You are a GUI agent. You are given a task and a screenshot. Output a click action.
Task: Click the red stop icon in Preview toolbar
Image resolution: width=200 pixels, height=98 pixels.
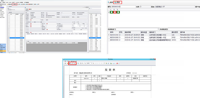(117, 63)
